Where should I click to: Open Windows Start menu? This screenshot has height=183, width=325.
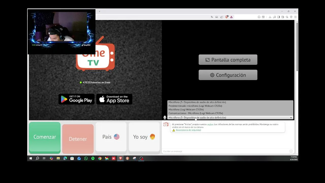point(31,158)
